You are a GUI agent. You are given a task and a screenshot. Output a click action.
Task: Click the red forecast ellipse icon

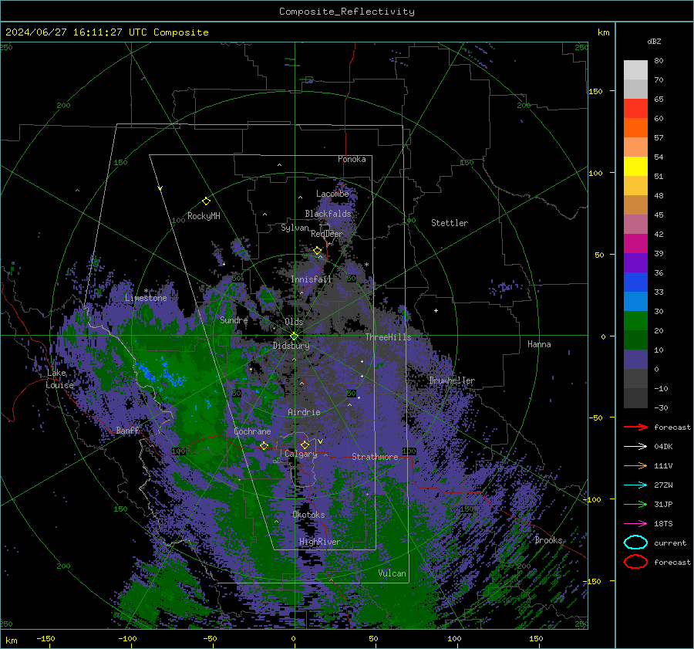[635, 562]
